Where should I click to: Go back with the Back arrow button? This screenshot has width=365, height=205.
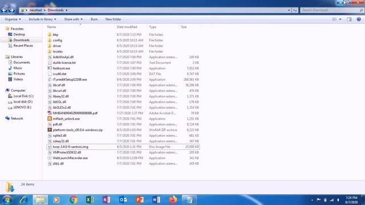(4, 10)
